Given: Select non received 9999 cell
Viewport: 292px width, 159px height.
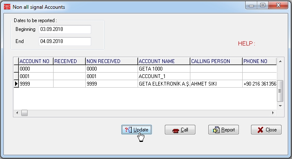Looking at the screenshot, I should [x=112, y=84].
